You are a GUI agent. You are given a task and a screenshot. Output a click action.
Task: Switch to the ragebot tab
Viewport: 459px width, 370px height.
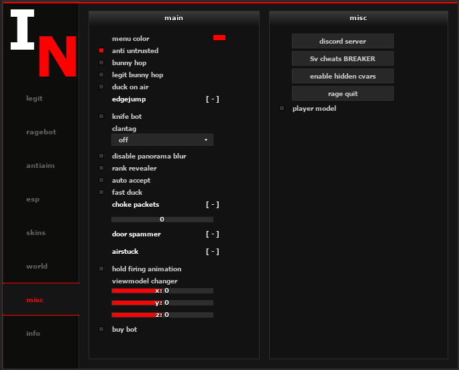[41, 132]
